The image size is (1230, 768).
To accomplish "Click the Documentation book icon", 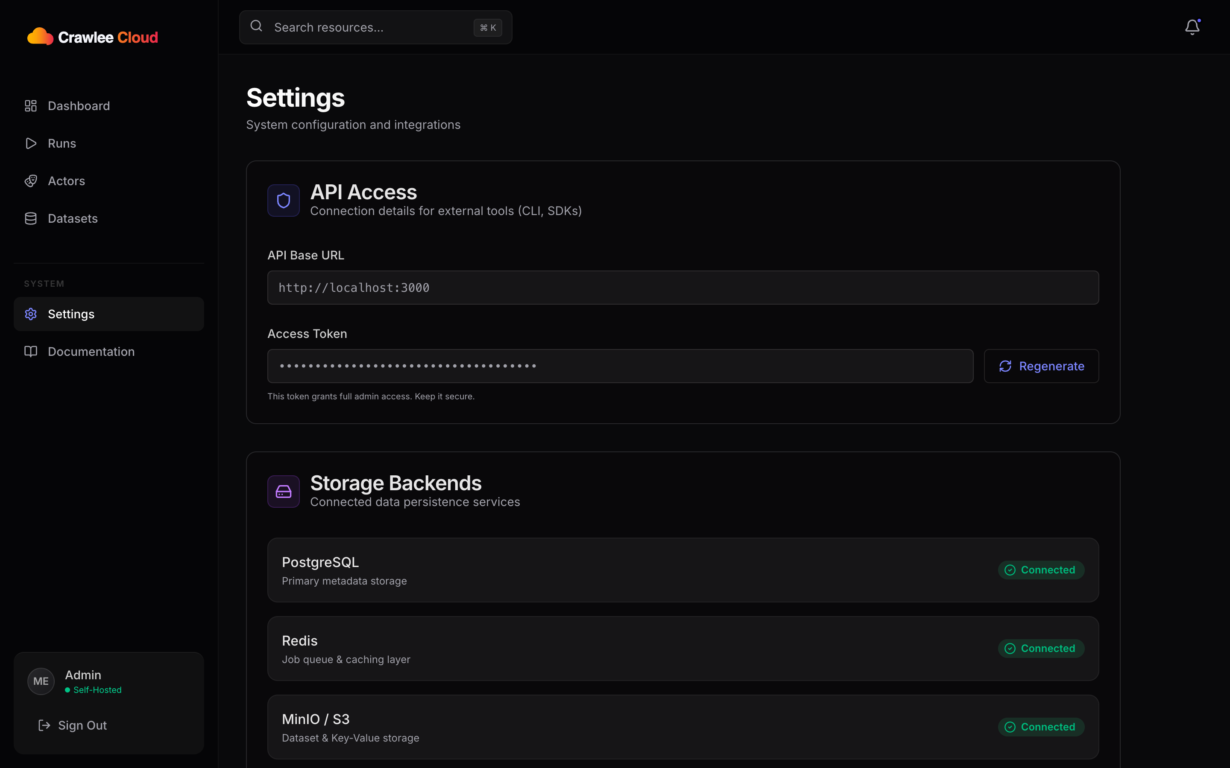I will coord(30,351).
